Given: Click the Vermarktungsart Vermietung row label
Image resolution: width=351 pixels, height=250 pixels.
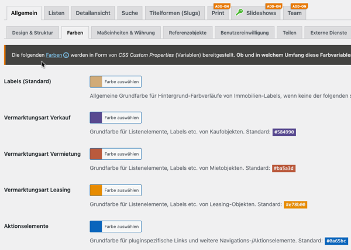Looking at the screenshot, I should (42, 154).
